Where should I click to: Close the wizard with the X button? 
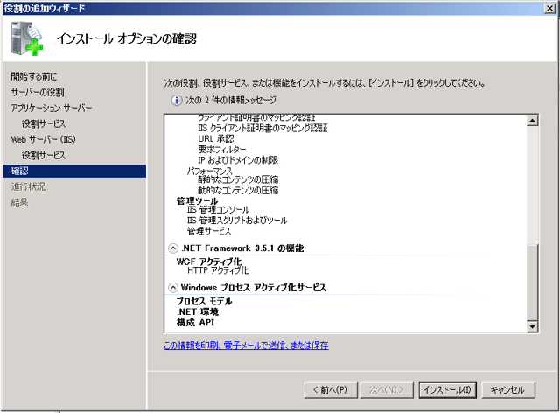(549, 8)
